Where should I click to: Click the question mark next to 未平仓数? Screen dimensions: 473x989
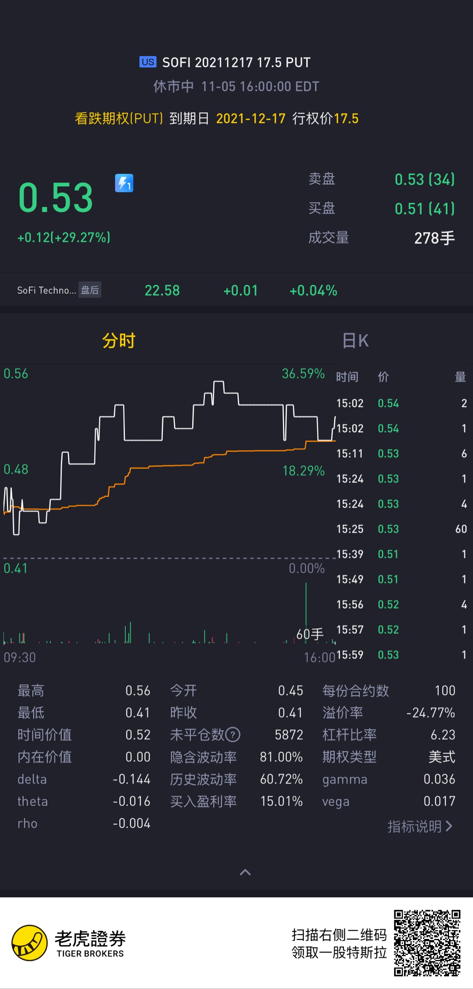coord(233,735)
